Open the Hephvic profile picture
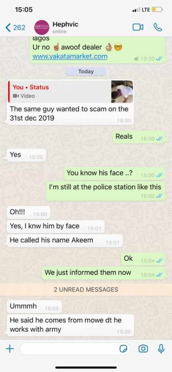Image resolution: width=172 pixels, height=372 pixels. (x=42, y=28)
